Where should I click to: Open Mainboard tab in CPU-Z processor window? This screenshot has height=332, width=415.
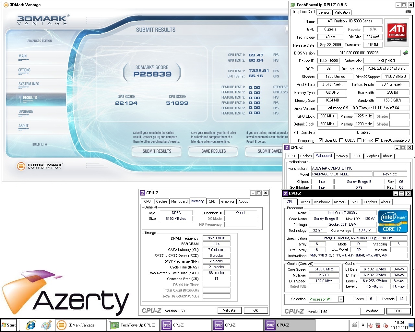click(322, 202)
